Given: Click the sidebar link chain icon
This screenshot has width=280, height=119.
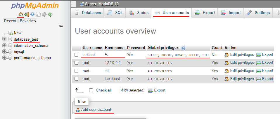Looking at the screenshot, I should pos(61,26).
